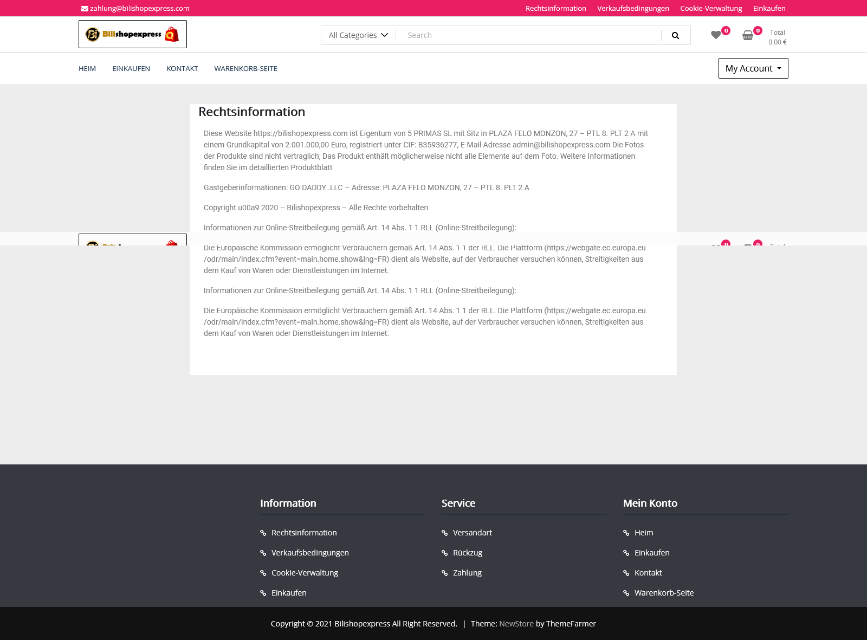Open the NewStore theme link

coord(516,624)
